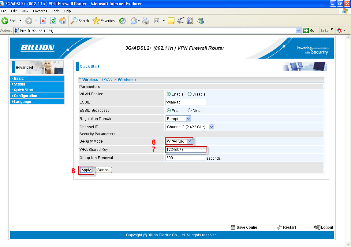Click the Forward navigation arrow
The width and height of the screenshot is (351, 247).
point(29,21)
